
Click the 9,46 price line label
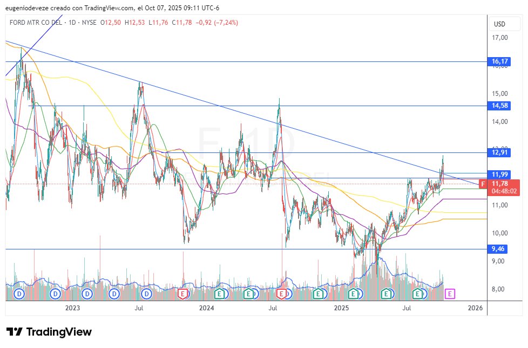[x=498, y=249]
